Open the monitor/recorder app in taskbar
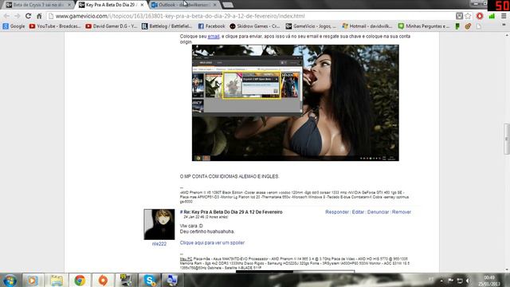 tap(126, 280)
